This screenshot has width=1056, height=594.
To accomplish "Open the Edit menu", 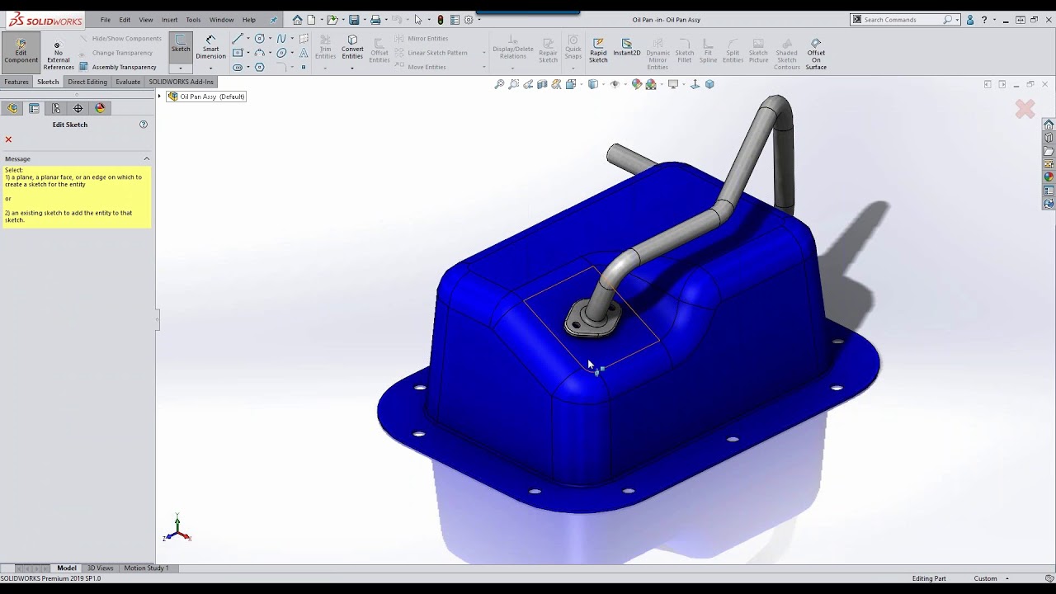I will [125, 20].
